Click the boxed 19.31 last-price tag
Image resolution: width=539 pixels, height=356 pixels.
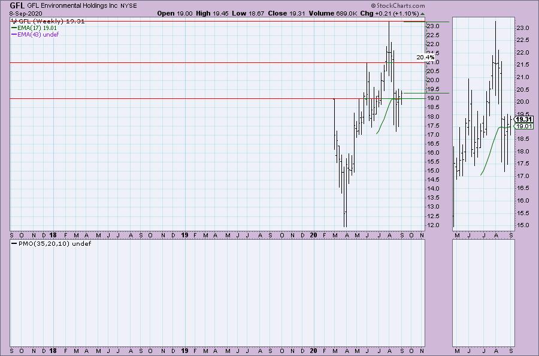pyautogui.click(x=524, y=119)
